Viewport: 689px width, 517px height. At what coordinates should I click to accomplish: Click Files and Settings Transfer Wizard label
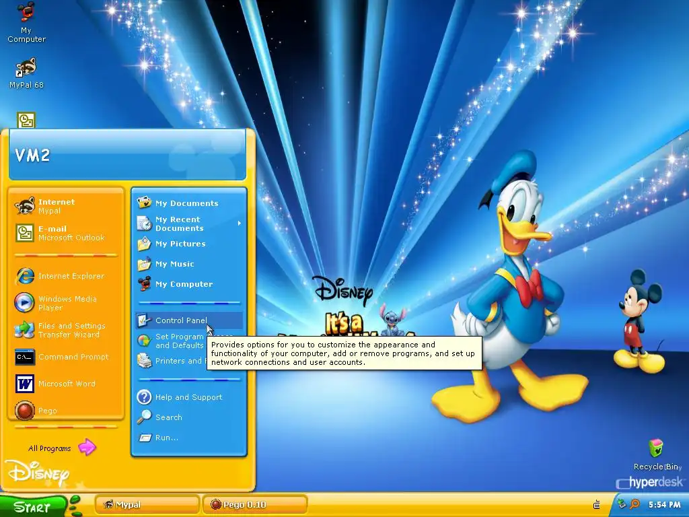pos(71,330)
